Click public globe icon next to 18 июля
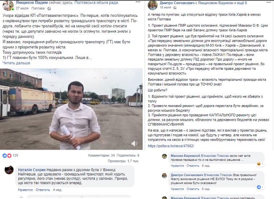Viewport: 274px width, 199px height. coord(175,8)
